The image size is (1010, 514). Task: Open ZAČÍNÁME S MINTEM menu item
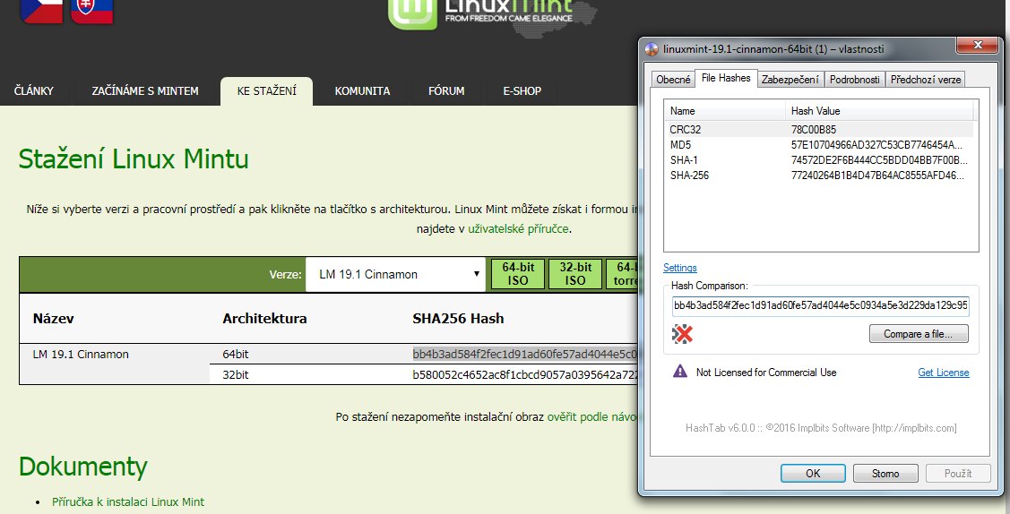tap(145, 90)
